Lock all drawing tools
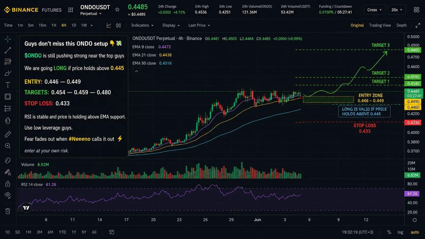The width and height of the screenshot is (425, 239). (x=8, y=184)
